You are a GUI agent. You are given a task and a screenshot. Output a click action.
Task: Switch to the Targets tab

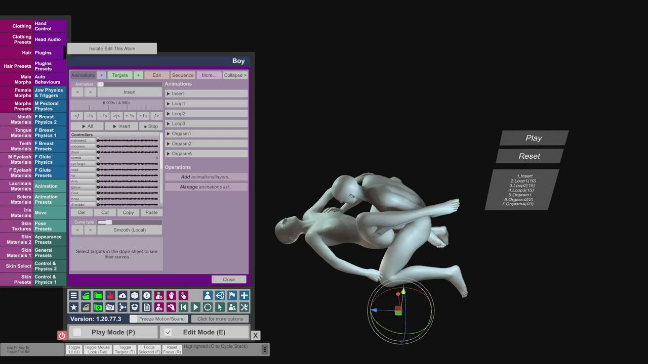(120, 75)
